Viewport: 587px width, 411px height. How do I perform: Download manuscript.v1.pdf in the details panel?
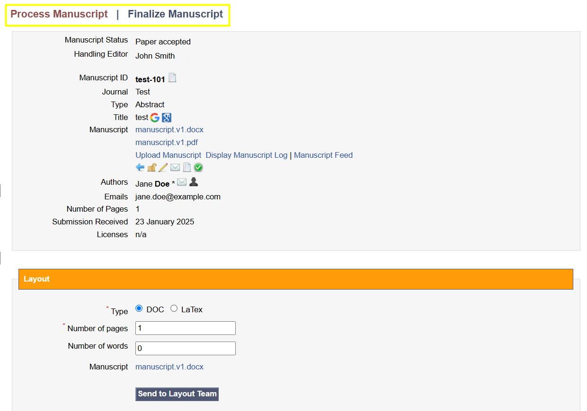click(166, 142)
